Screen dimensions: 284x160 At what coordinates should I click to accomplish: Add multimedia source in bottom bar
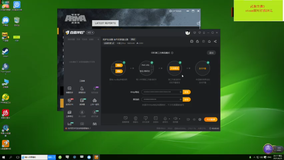156,120
